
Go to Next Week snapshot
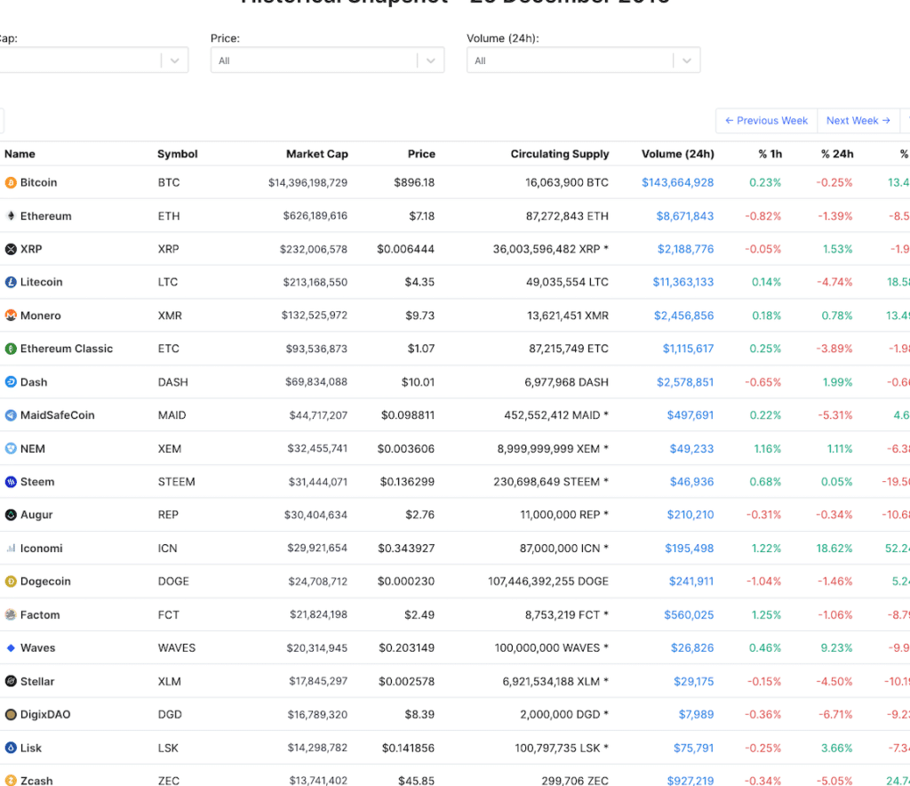pyautogui.click(x=858, y=121)
